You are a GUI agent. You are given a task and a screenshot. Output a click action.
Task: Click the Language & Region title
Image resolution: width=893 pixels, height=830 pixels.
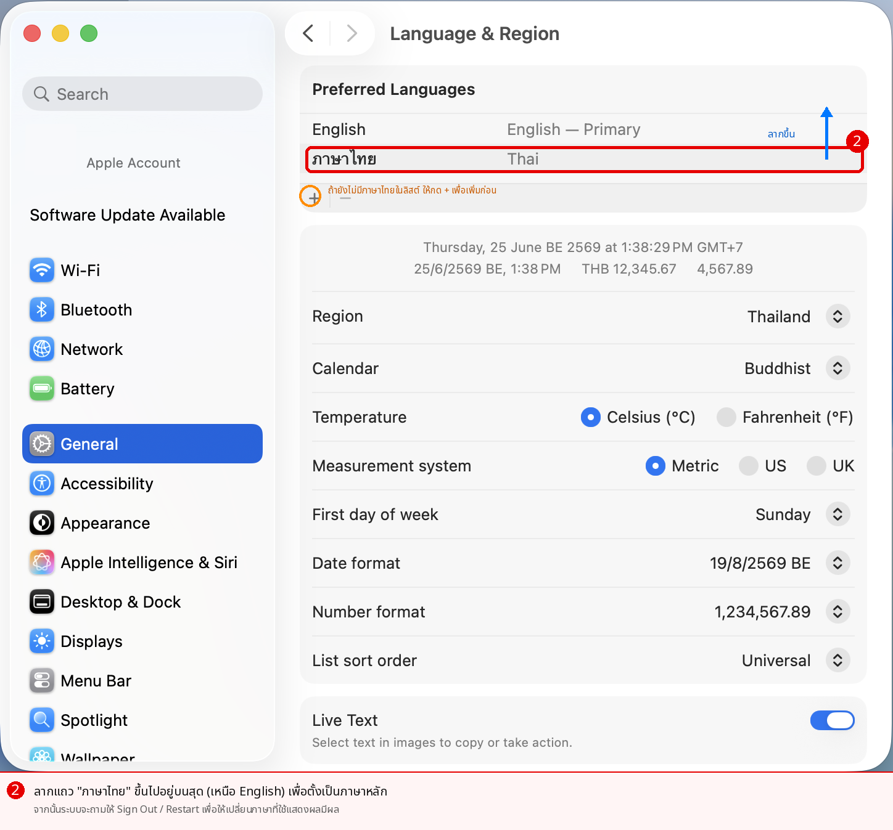point(474,33)
